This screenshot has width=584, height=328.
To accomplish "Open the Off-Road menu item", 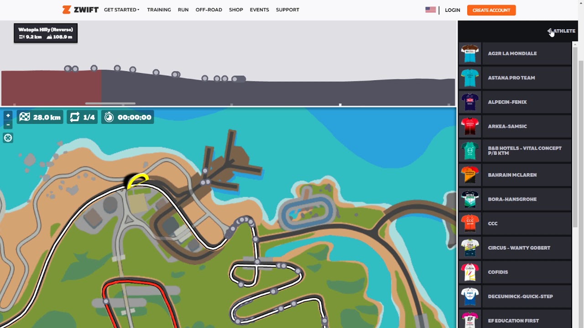I will tap(209, 10).
